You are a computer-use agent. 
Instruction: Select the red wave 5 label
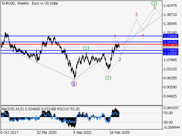154,8
